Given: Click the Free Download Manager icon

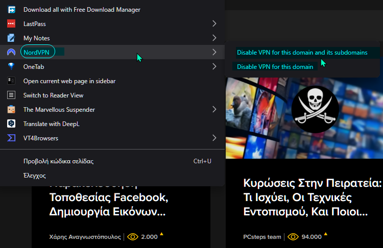Looking at the screenshot, I should click(11, 10).
